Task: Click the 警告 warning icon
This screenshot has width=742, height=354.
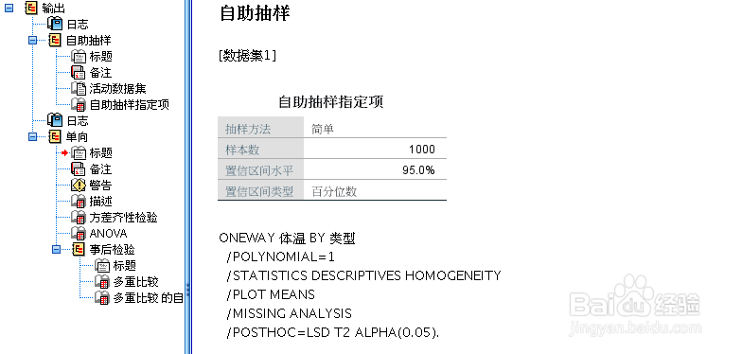Action: [78, 186]
